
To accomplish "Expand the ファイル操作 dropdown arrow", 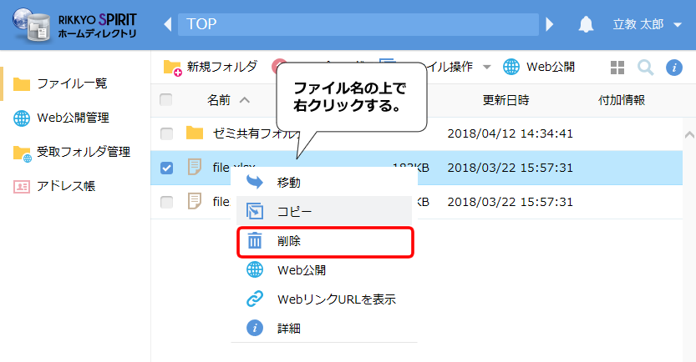I will pyautogui.click(x=487, y=67).
